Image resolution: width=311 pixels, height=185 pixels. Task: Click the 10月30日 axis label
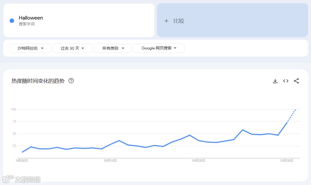click(287, 161)
